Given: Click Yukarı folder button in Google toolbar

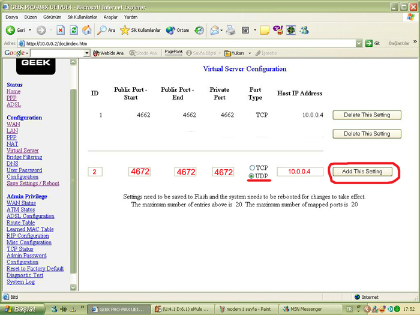Looking at the screenshot, I should click(x=234, y=53).
